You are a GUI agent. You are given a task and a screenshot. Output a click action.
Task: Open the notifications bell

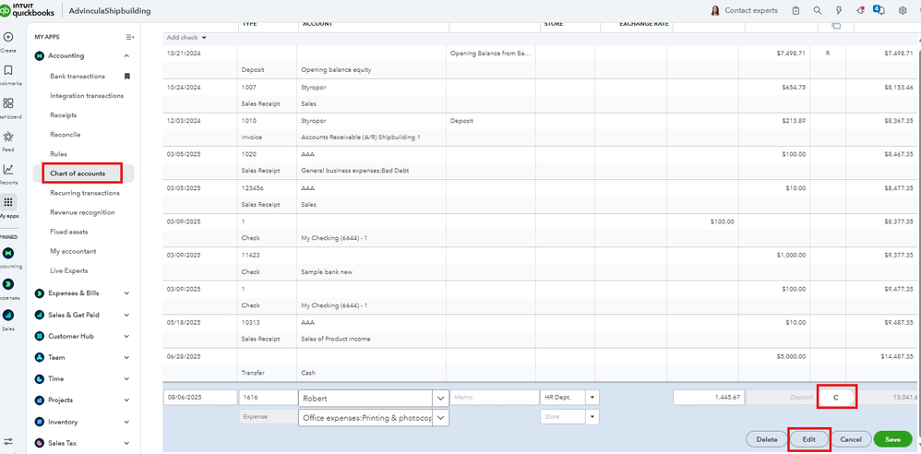[x=882, y=11]
